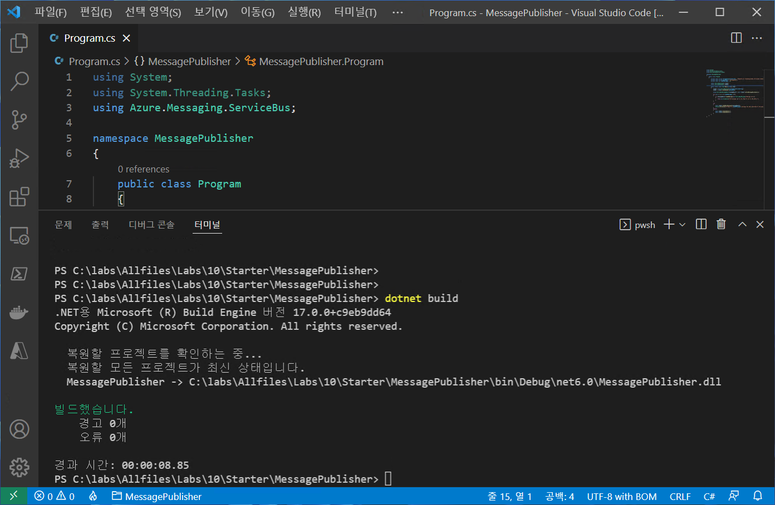Screen dimensions: 775x505
Task: Click line number 5 in gutter
Action: [x=69, y=138]
